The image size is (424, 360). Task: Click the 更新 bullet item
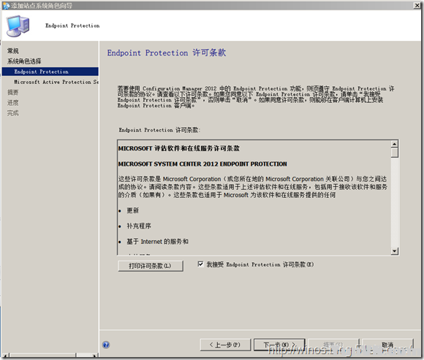click(x=133, y=210)
